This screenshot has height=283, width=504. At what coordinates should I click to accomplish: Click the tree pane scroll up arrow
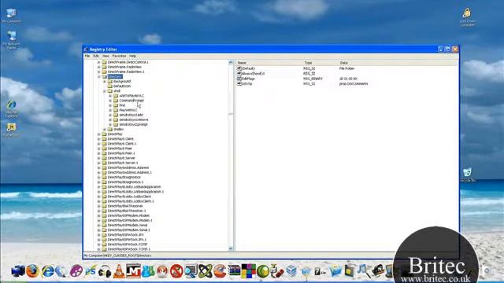click(x=231, y=62)
